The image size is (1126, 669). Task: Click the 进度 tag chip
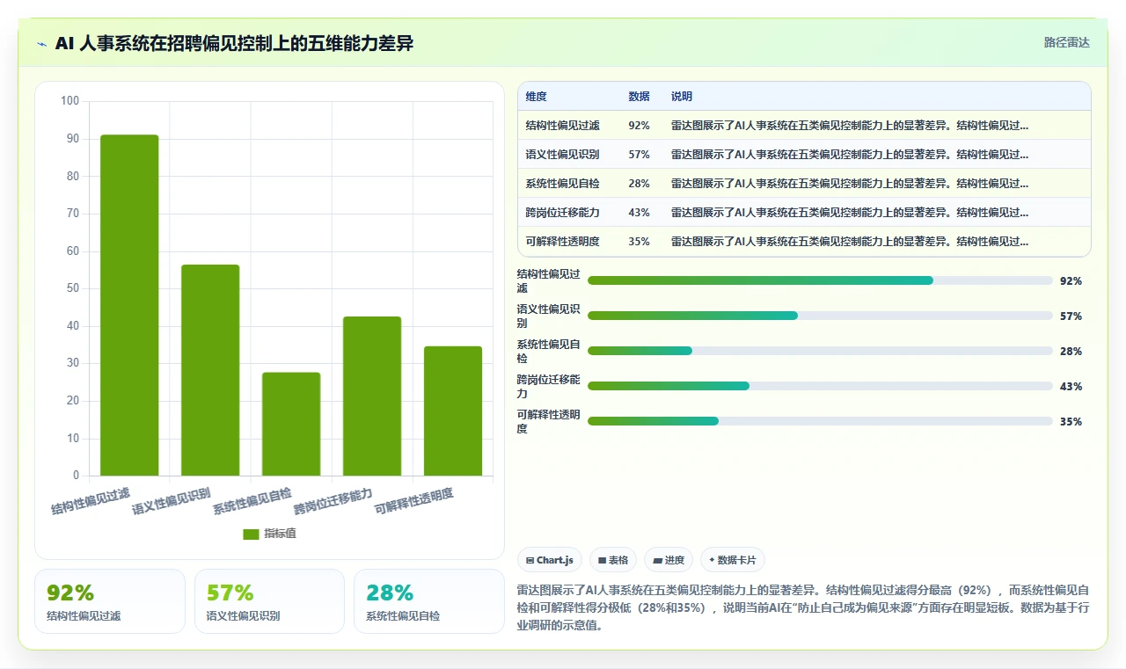click(669, 560)
